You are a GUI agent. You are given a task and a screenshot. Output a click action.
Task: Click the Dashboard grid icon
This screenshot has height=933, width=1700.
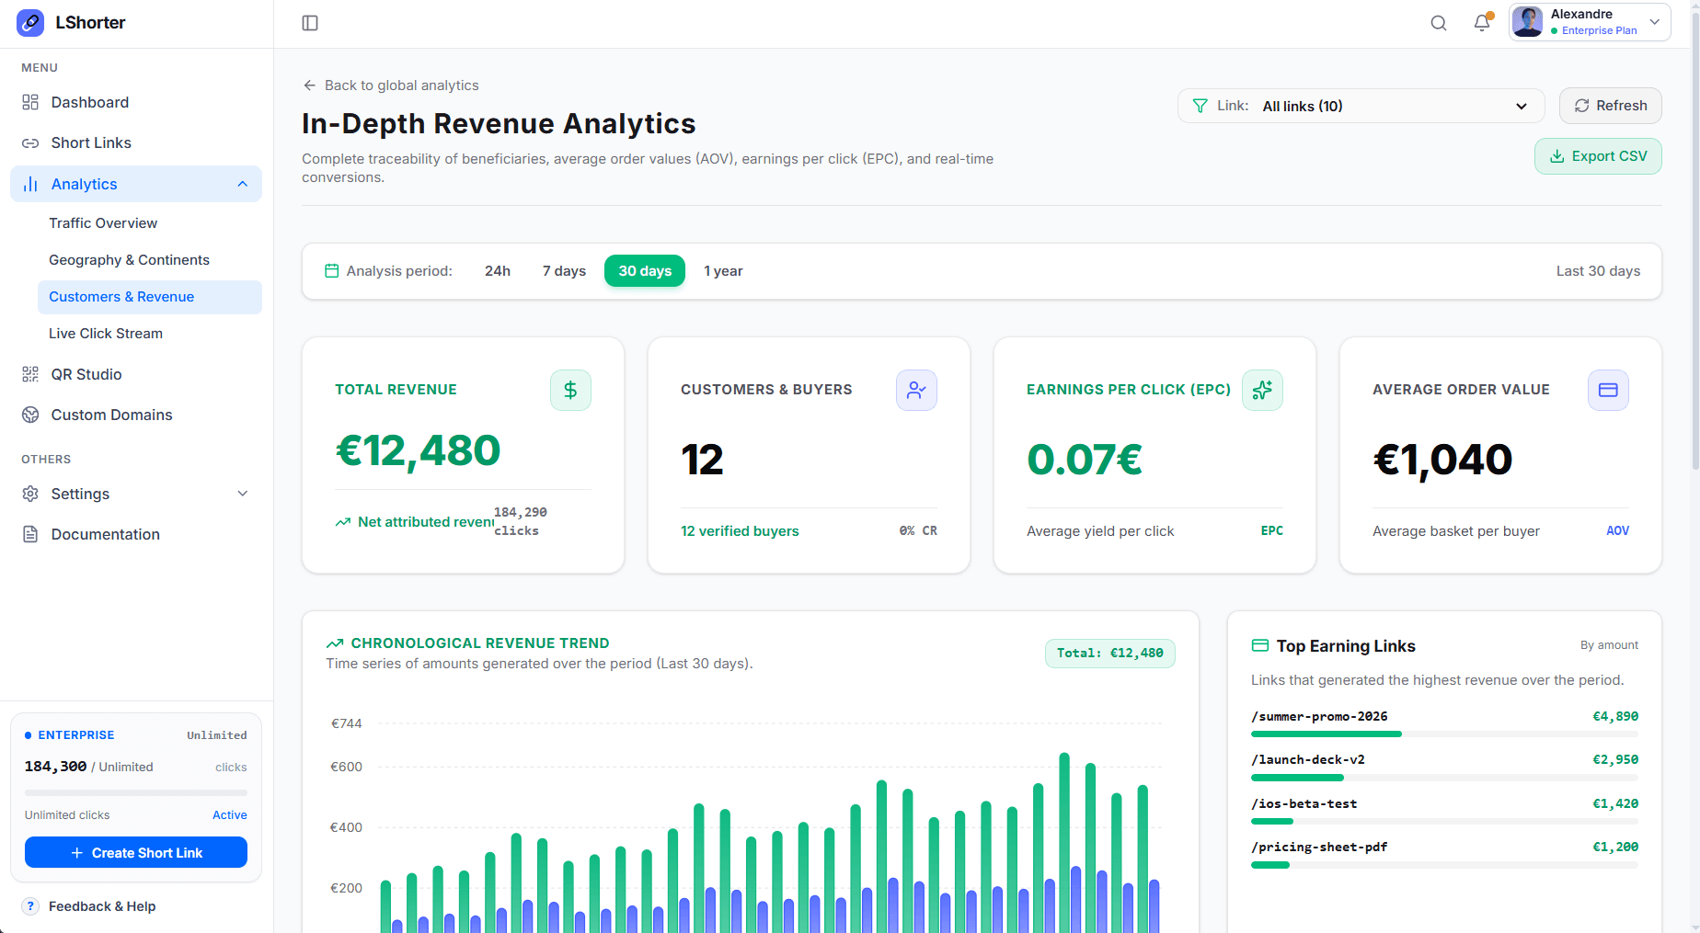coord(30,102)
